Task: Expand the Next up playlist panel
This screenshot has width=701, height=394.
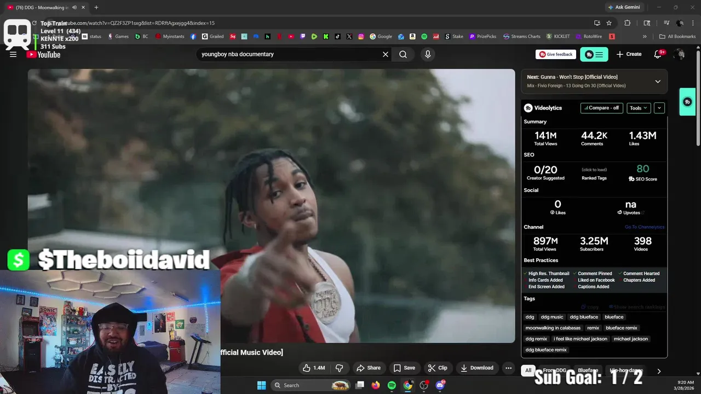Action: click(658, 82)
